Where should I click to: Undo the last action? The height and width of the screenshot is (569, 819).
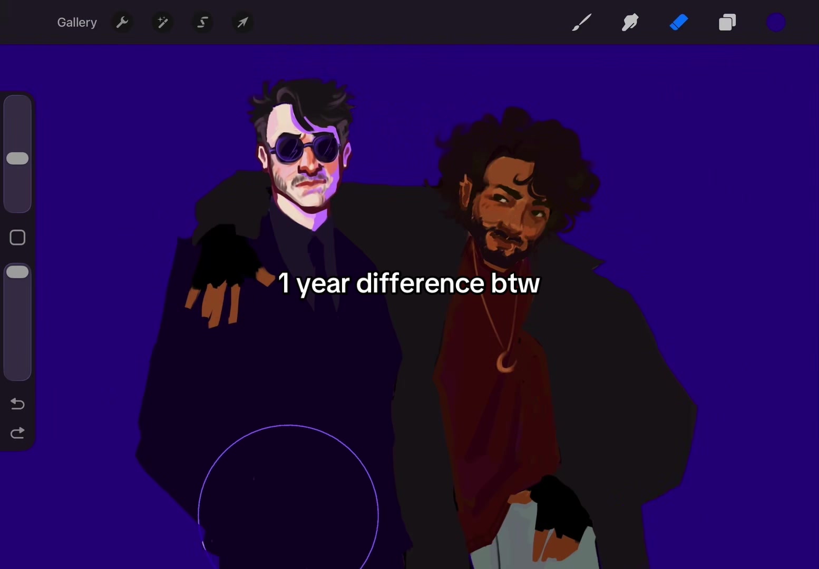(17, 404)
